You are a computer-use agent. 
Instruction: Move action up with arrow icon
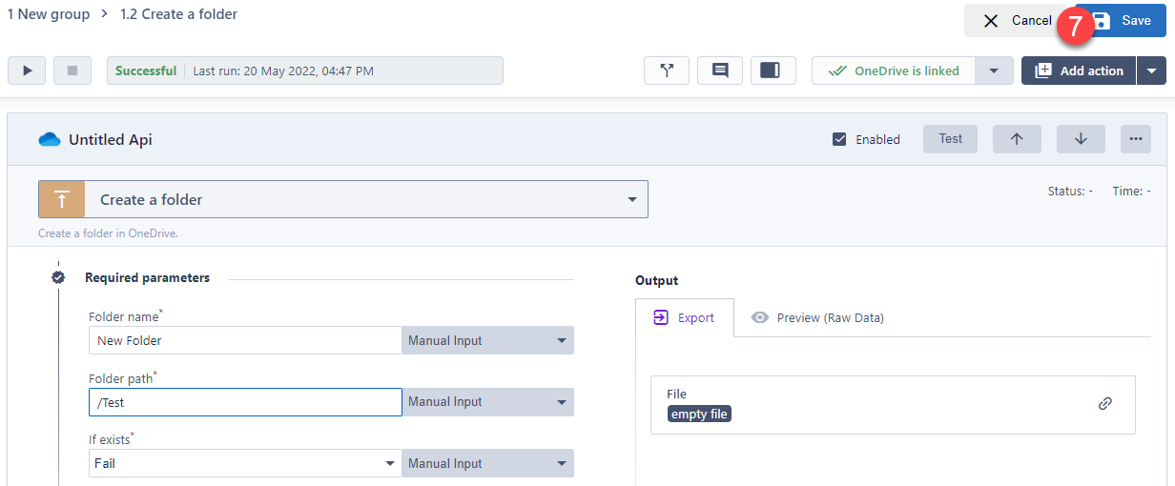(x=1017, y=139)
